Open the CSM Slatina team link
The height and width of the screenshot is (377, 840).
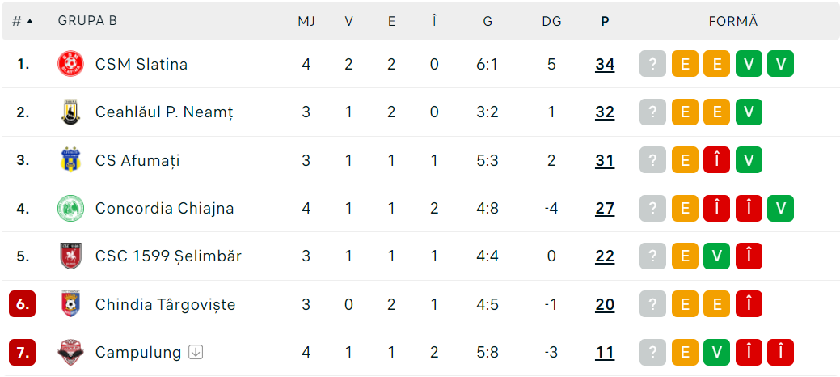click(141, 64)
